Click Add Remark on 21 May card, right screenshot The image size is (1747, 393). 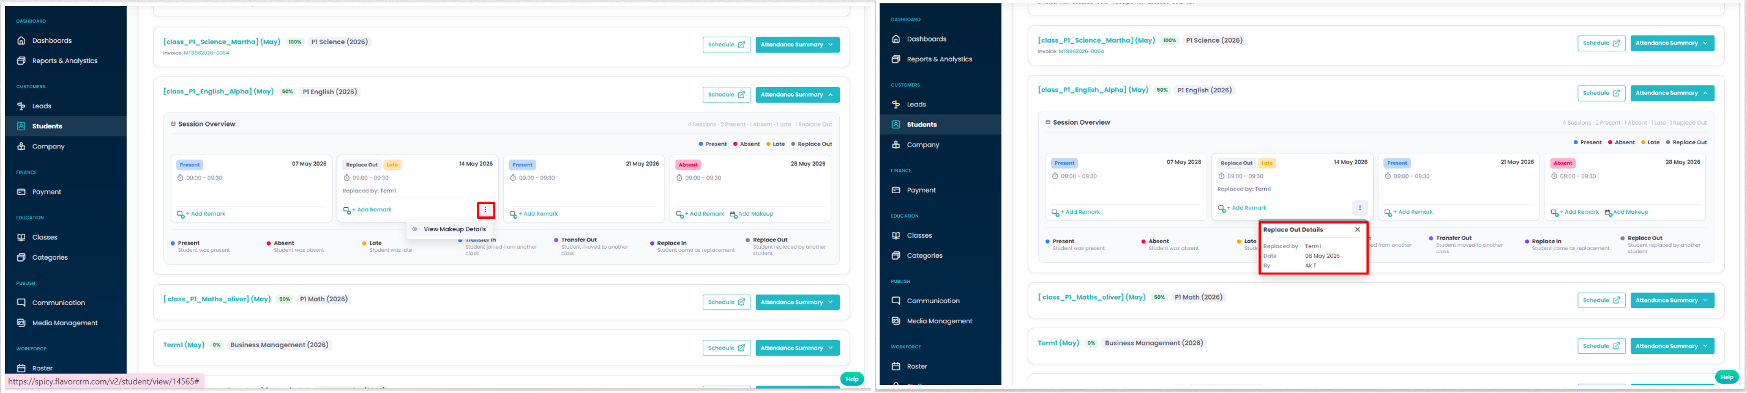click(x=1408, y=213)
